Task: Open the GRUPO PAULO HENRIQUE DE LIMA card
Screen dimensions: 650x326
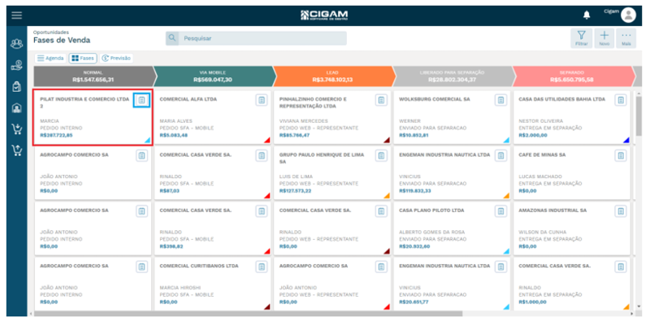Action: pyautogui.click(x=332, y=173)
